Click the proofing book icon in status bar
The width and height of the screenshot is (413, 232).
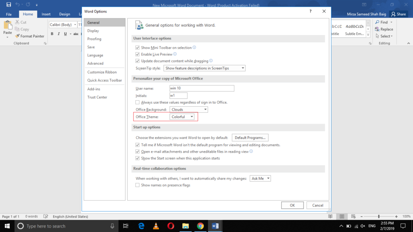coord(46,216)
